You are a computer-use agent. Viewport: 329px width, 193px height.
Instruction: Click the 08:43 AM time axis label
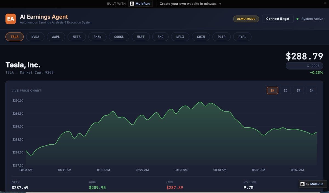click(x=220, y=170)
